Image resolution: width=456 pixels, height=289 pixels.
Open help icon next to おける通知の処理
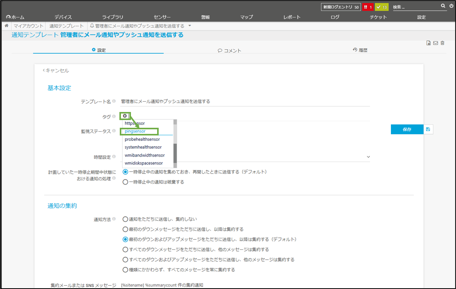point(114,178)
